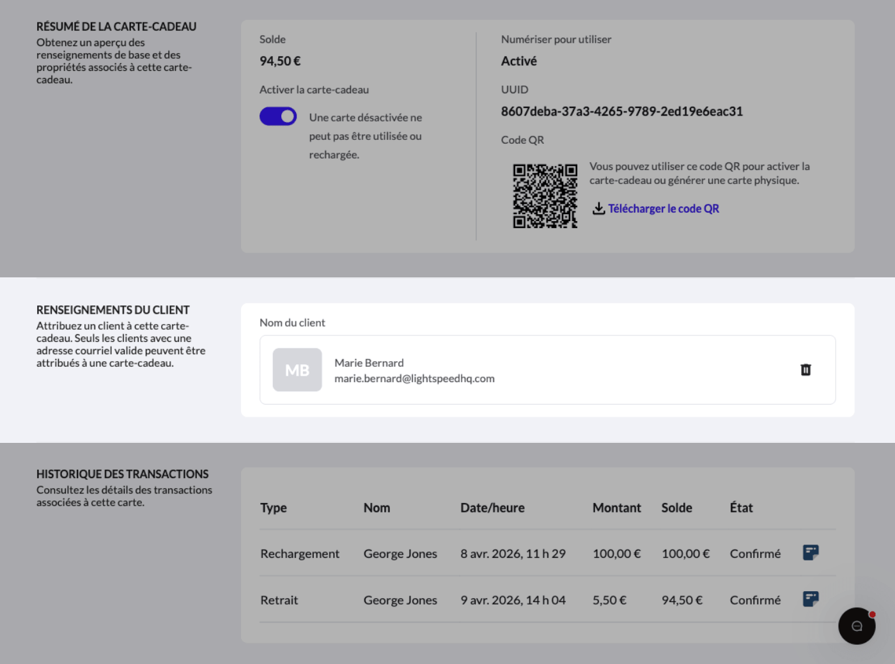Click the Retrait type cell
The width and height of the screenshot is (895, 664).
point(279,600)
